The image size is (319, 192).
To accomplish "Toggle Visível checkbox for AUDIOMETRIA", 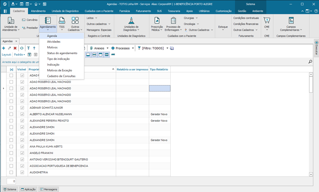I will pyautogui.click(x=22, y=173).
